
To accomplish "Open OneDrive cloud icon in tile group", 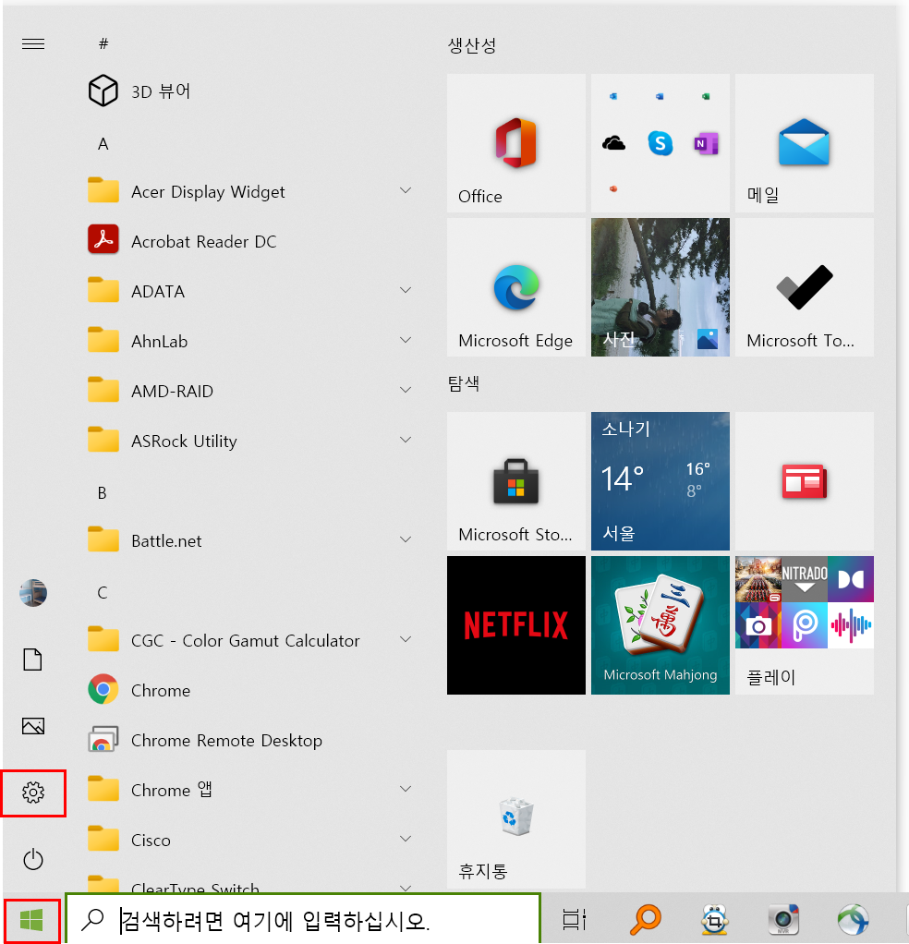I will 613,143.
